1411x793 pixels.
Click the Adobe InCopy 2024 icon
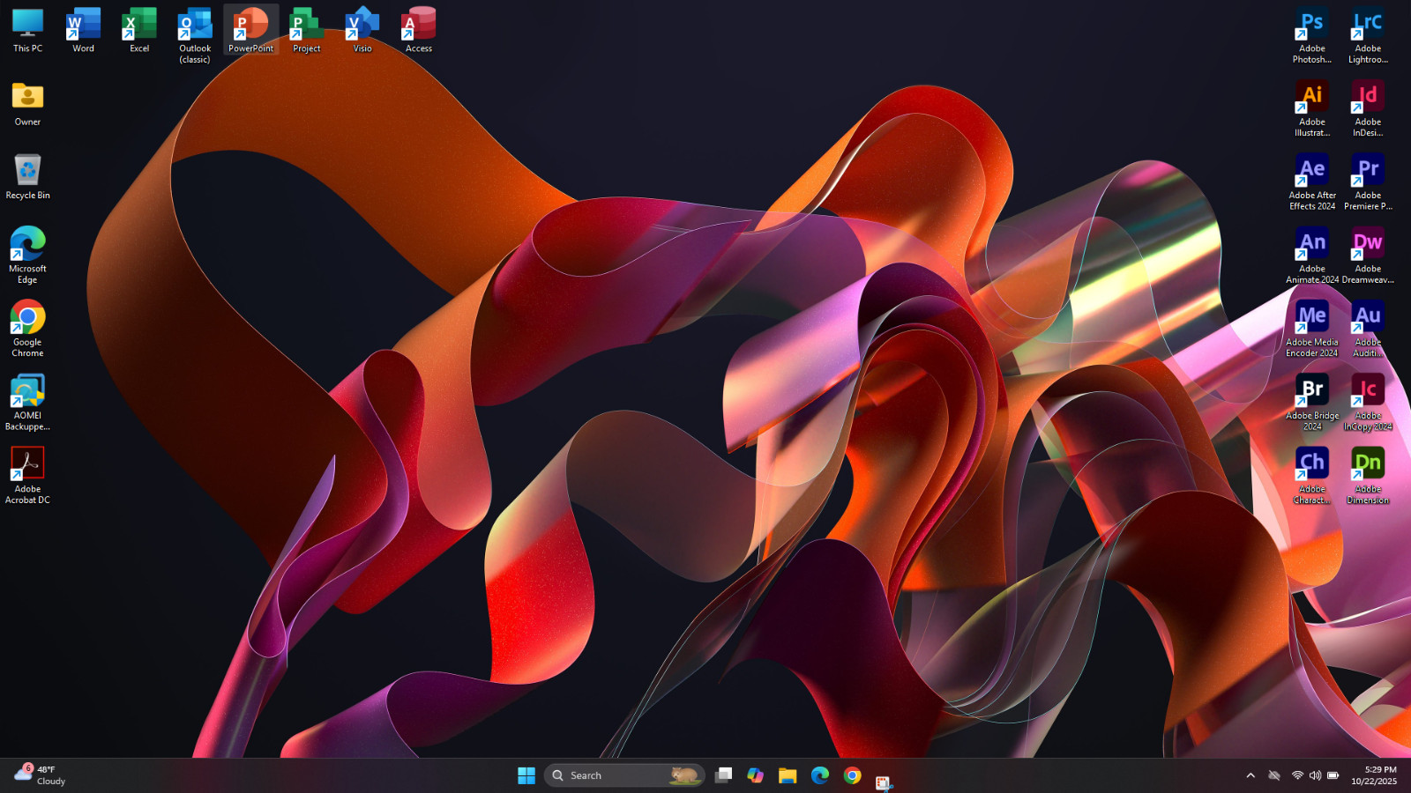tap(1368, 402)
